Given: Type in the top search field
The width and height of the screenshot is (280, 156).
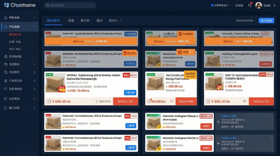Looking at the screenshot, I should (72, 5).
